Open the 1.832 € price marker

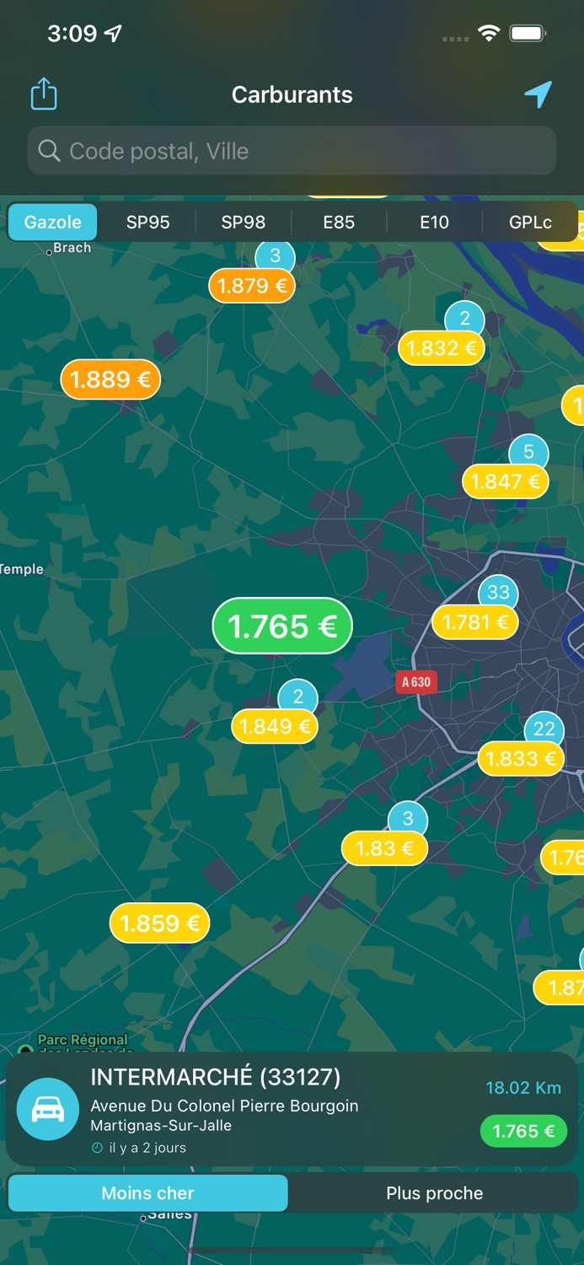point(442,348)
